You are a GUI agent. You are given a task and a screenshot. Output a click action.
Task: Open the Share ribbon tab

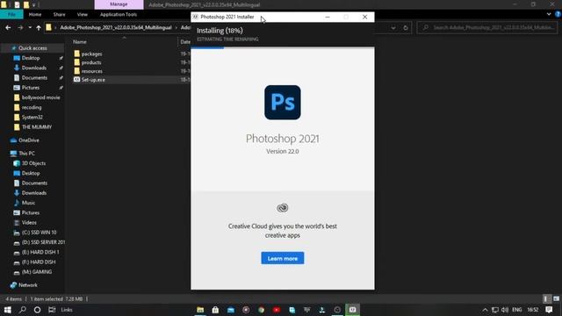pyautogui.click(x=59, y=14)
